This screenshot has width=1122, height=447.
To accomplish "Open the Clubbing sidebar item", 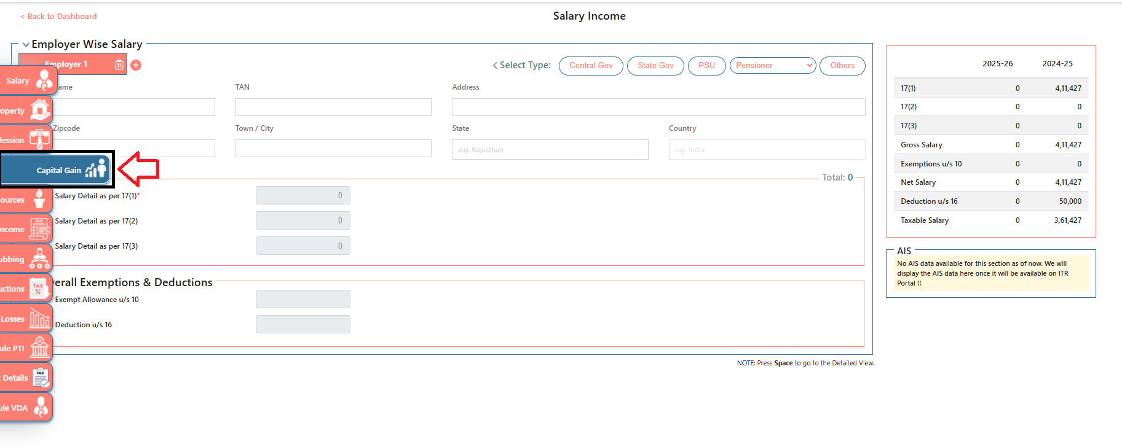I will coord(26,259).
